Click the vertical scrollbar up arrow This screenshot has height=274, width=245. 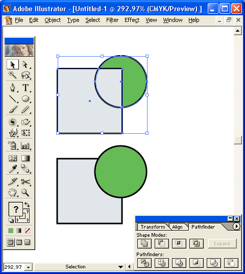[x=238, y=31]
